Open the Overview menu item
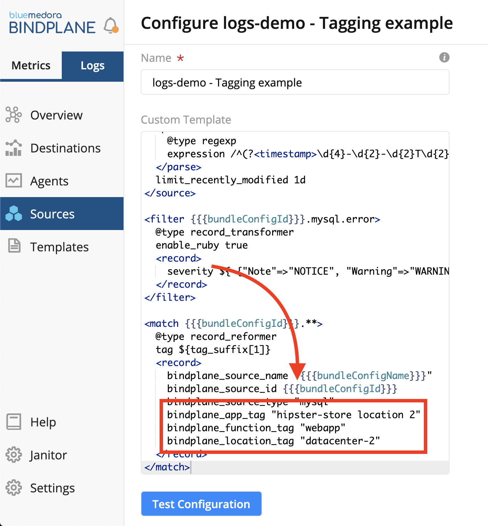This screenshot has height=526, width=488. click(x=56, y=115)
